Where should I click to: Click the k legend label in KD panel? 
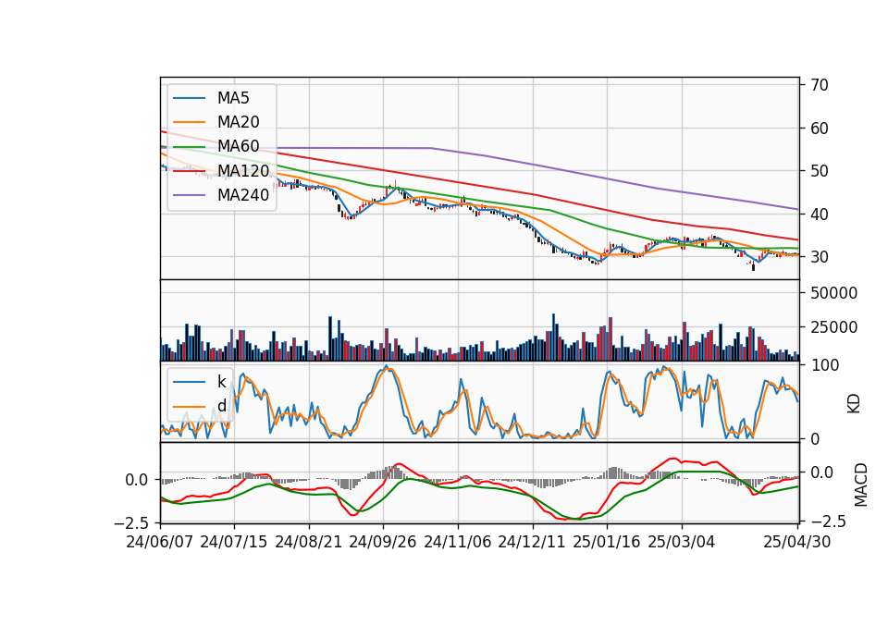pyautogui.click(x=222, y=382)
